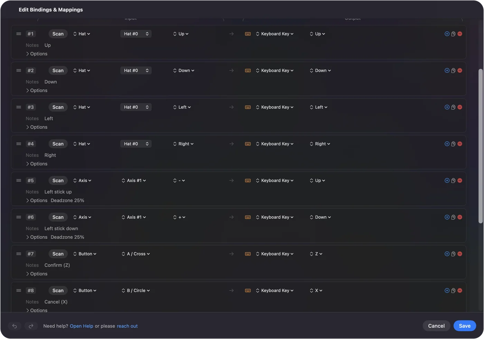Open the Hat input type dropdown in #2

point(82,70)
